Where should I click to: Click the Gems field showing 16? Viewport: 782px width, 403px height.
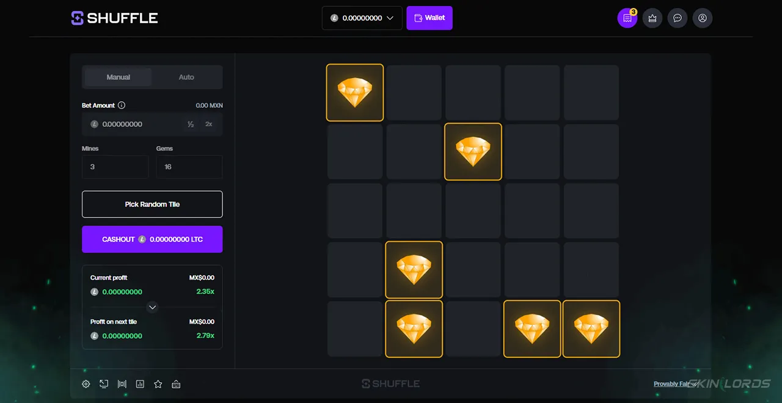point(189,167)
